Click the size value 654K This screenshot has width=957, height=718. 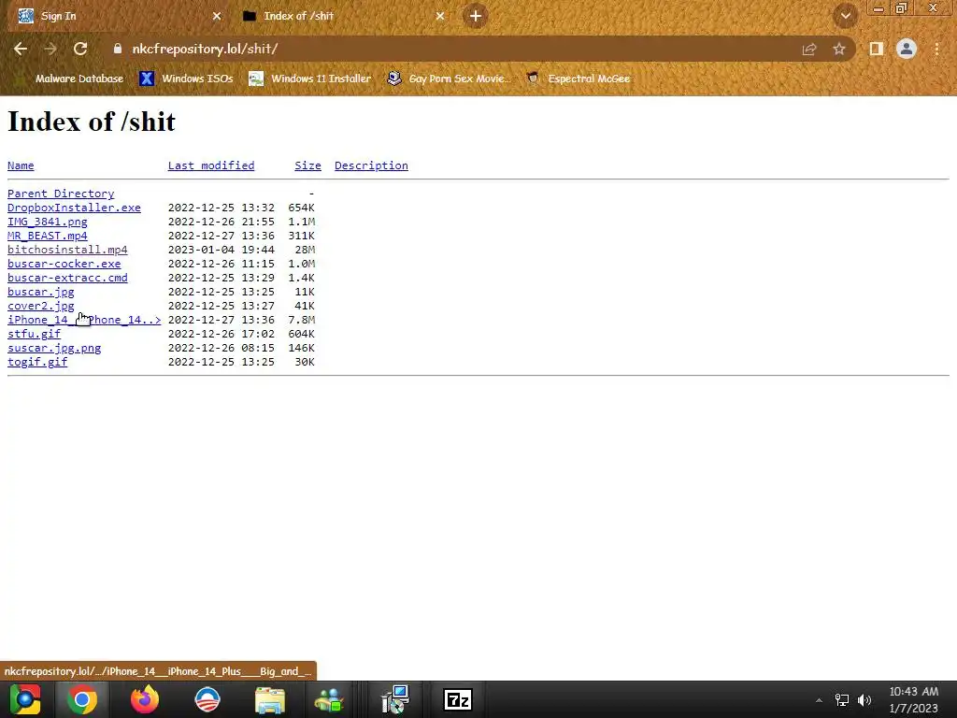pyautogui.click(x=302, y=208)
